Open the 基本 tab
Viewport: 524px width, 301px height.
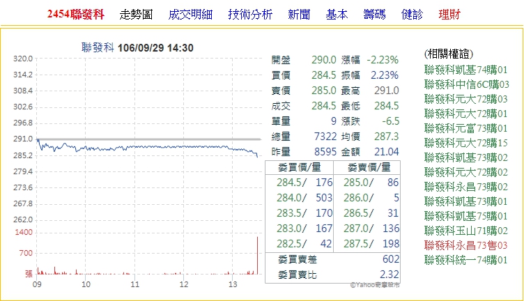pyautogui.click(x=337, y=15)
